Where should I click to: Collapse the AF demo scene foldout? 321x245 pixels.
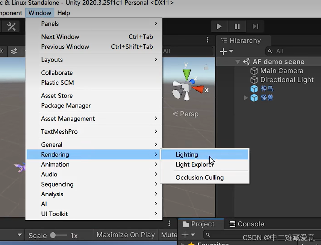pyautogui.click(x=238, y=61)
